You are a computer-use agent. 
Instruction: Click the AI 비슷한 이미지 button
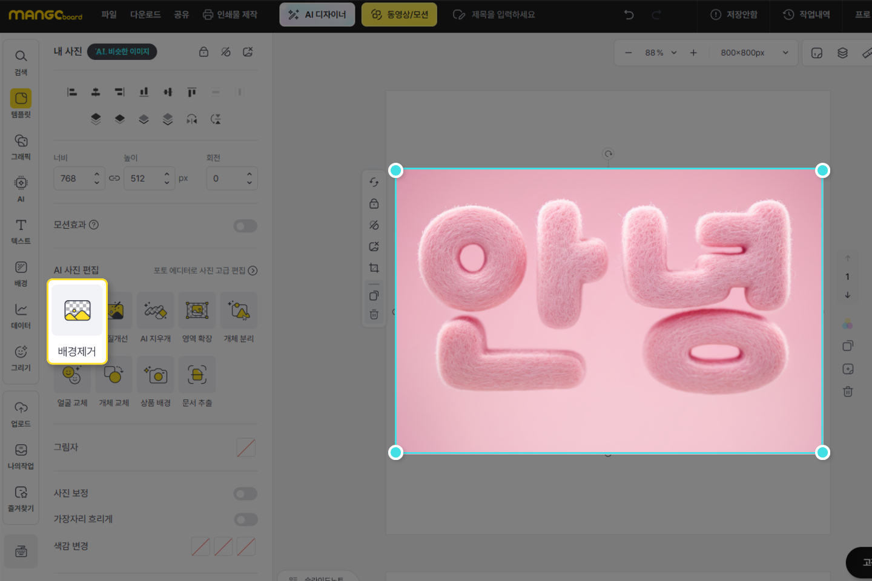(x=122, y=52)
